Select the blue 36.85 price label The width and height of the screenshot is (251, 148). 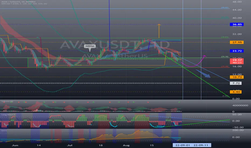(x=237, y=24)
